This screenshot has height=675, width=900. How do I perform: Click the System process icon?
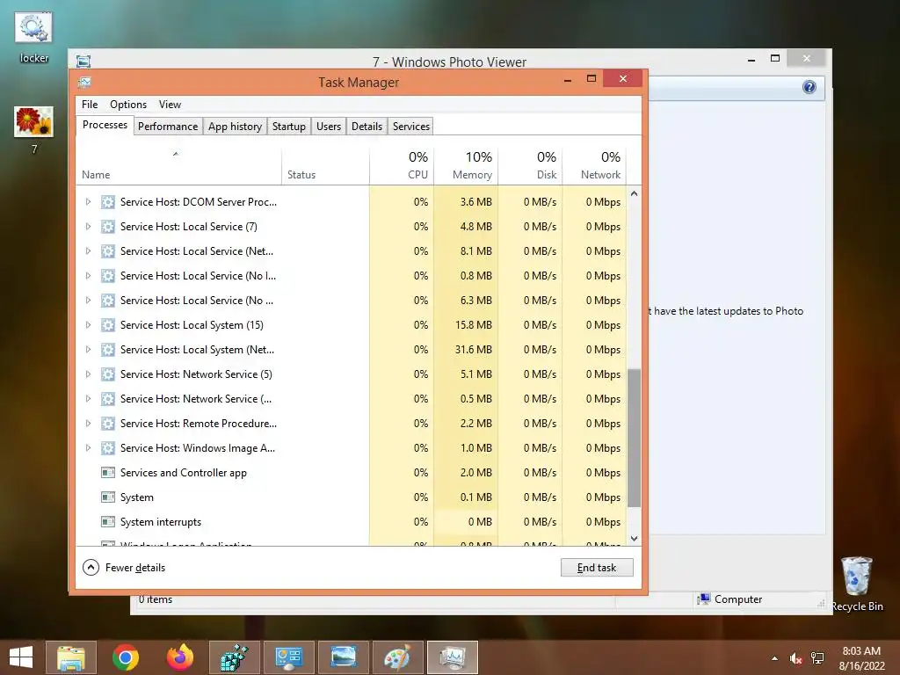point(107,497)
